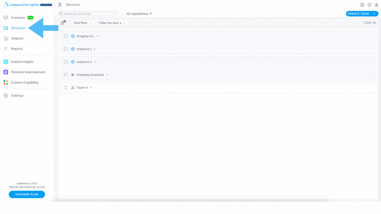Click the info circle icon
The width and height of the screenshot is (381, 214).
(x=369, y=5)
